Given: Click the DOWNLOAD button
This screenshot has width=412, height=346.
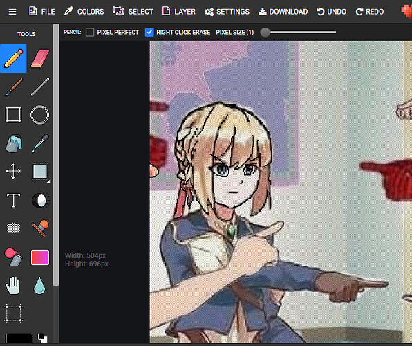Looking at the screenshot, I should coord(283,11).
